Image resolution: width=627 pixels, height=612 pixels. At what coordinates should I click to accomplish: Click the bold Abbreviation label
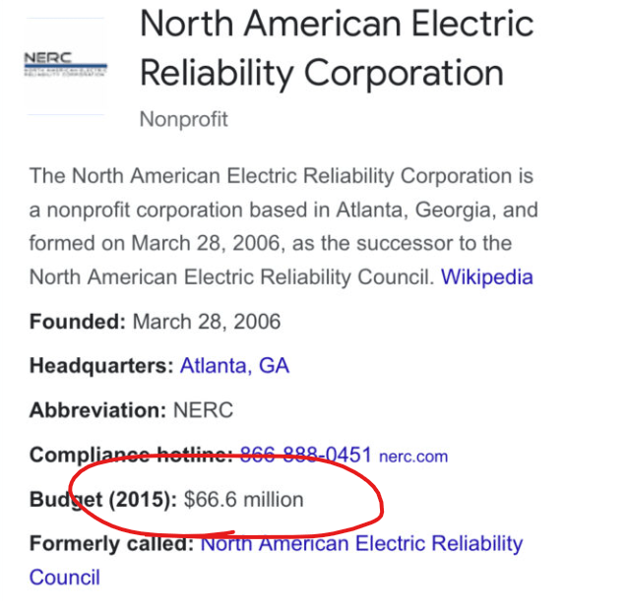tap(97, 410)
